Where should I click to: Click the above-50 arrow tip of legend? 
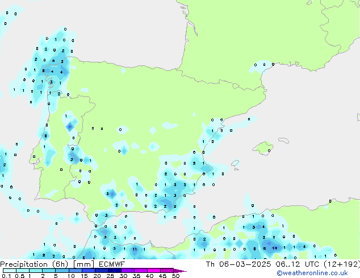pyautogui.click(x=180, y=271)
